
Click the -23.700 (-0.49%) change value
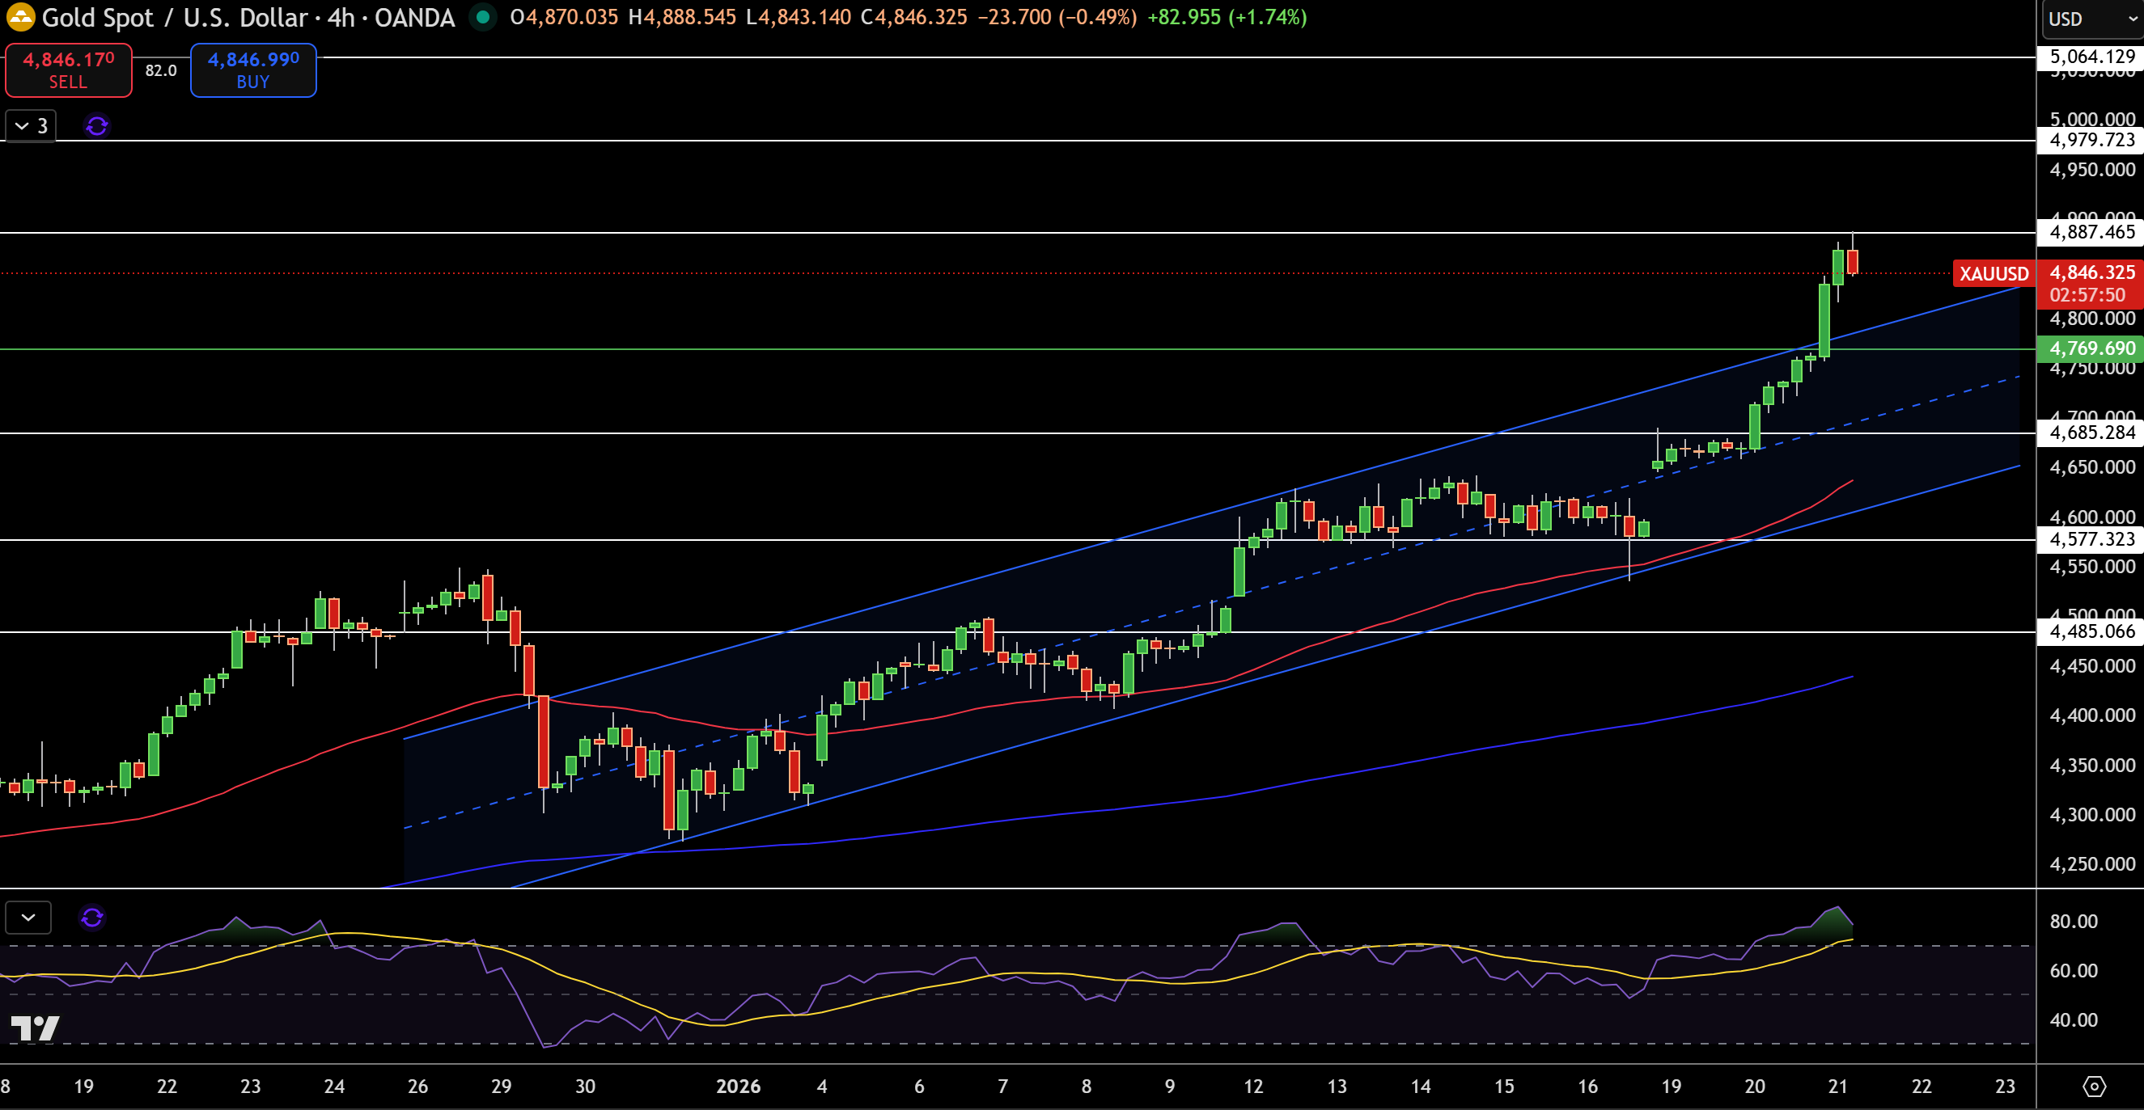tap(1057, 18)
